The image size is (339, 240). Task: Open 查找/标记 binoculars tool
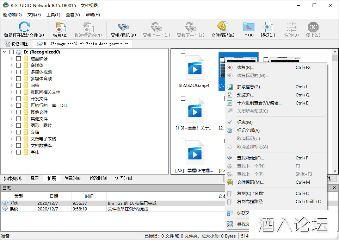123,27
